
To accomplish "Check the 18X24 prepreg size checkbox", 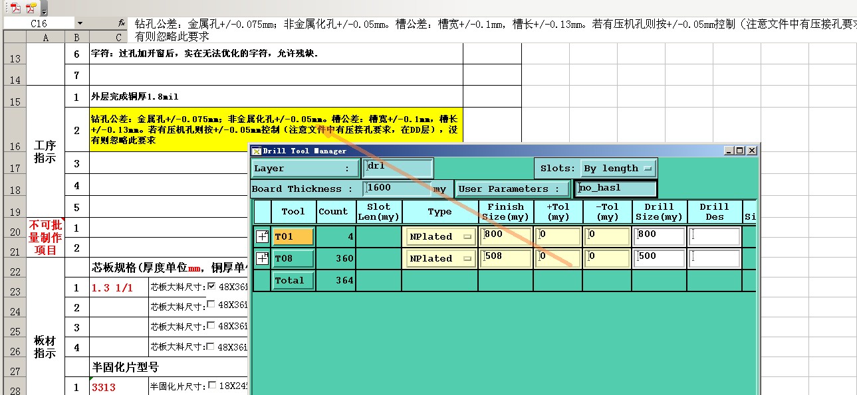I will coord(212,384).
